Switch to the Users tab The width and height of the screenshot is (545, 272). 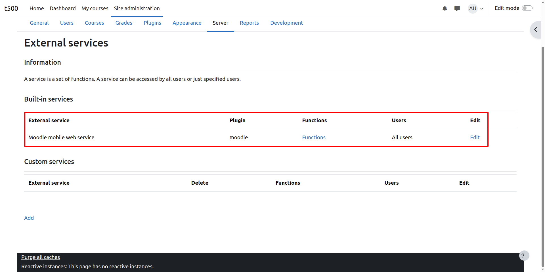pos(67,23)
